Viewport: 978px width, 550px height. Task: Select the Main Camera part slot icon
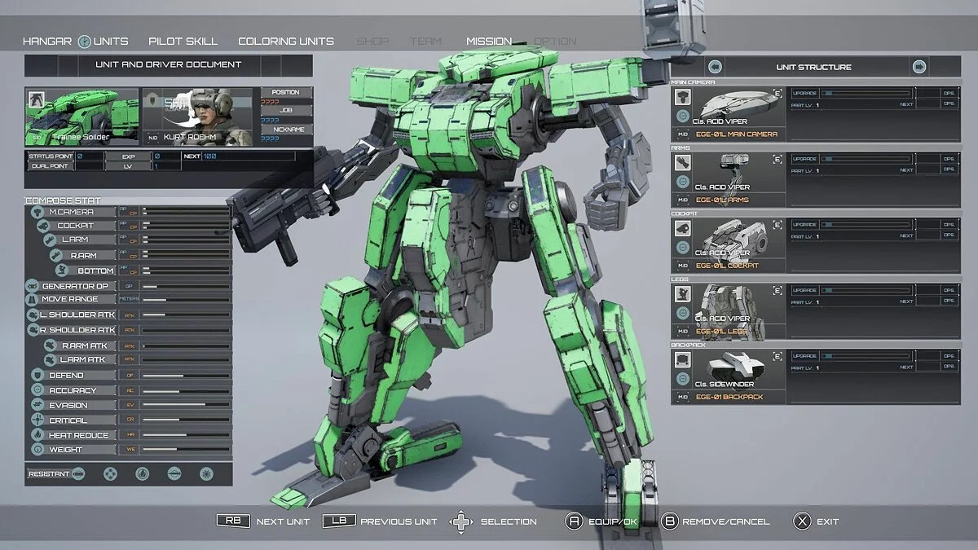(x=682, y=97)
